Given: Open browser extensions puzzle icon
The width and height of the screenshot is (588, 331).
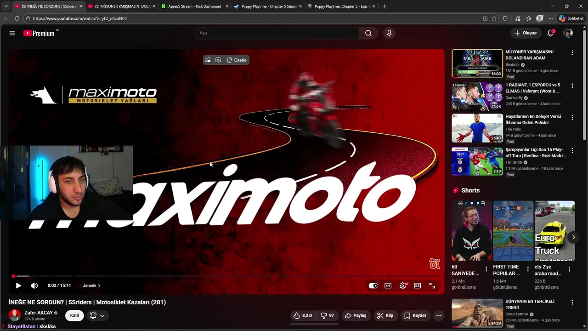Looking at the screenshot, I should click(x=505, y=18).
